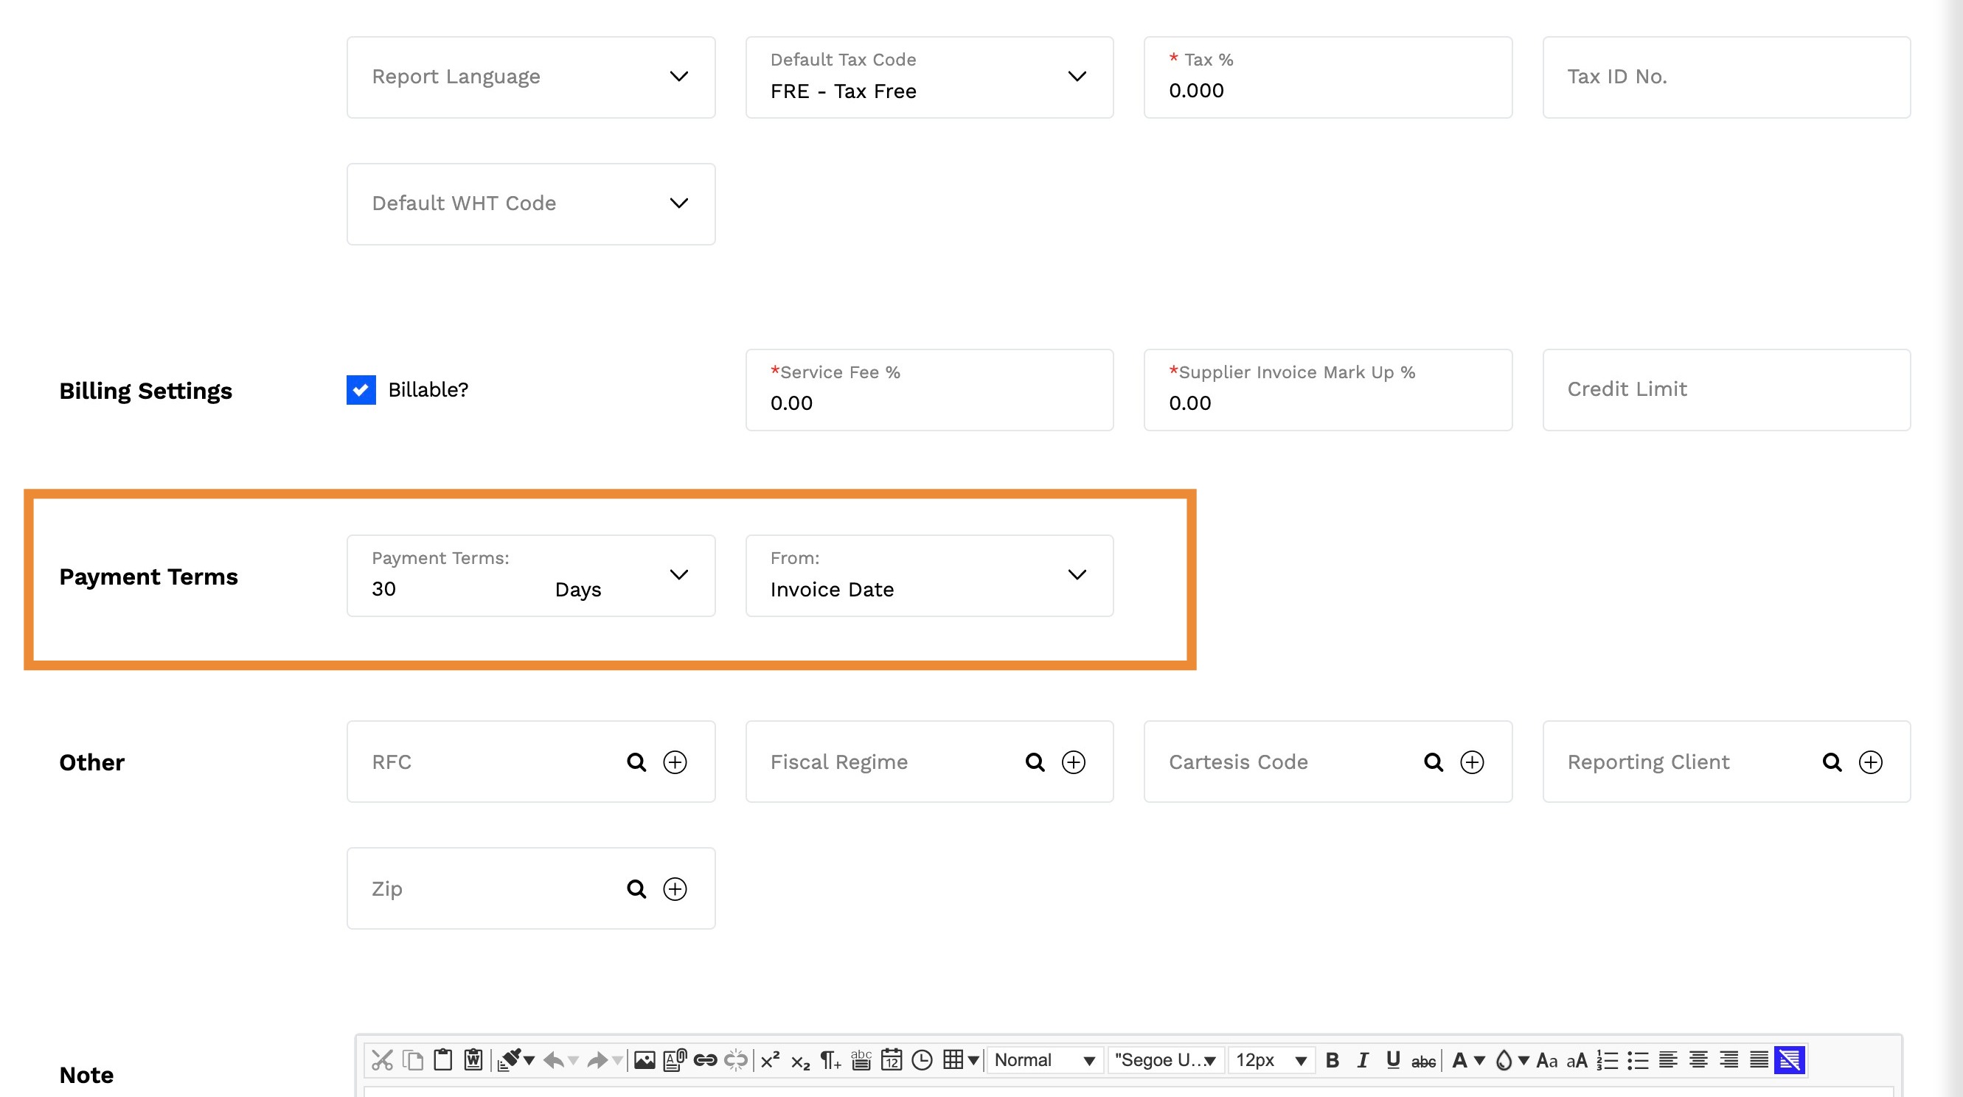Toggle italic formatting
The height and width of the screenshot is (1097, 1963).
pyautogui.click(x=1363, y=1059)
